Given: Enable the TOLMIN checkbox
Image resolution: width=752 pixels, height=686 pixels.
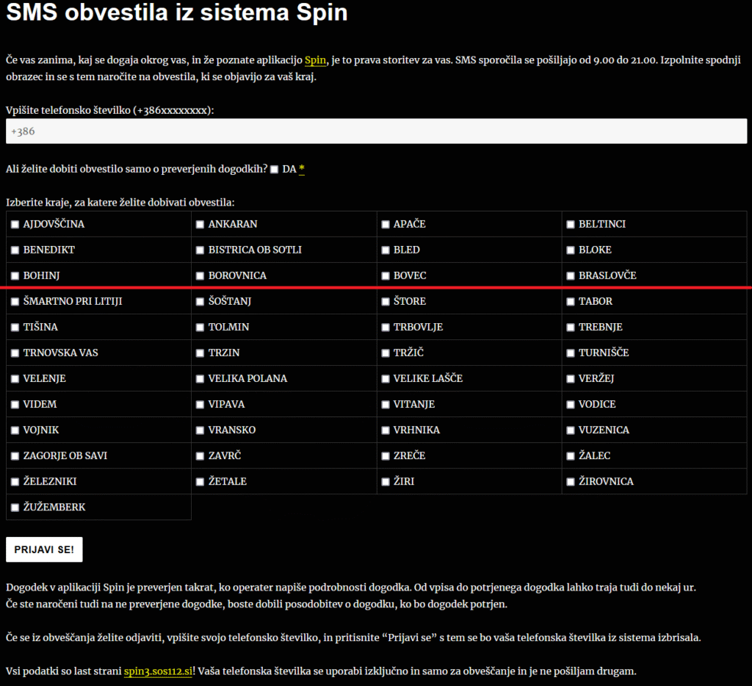Looking at the screenshot, I should (200, 328).
